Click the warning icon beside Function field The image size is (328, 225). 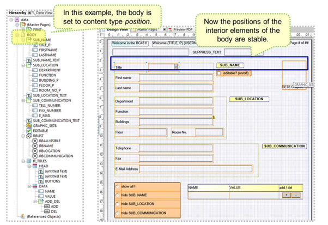pyautogui.click(x=214, y=117)
